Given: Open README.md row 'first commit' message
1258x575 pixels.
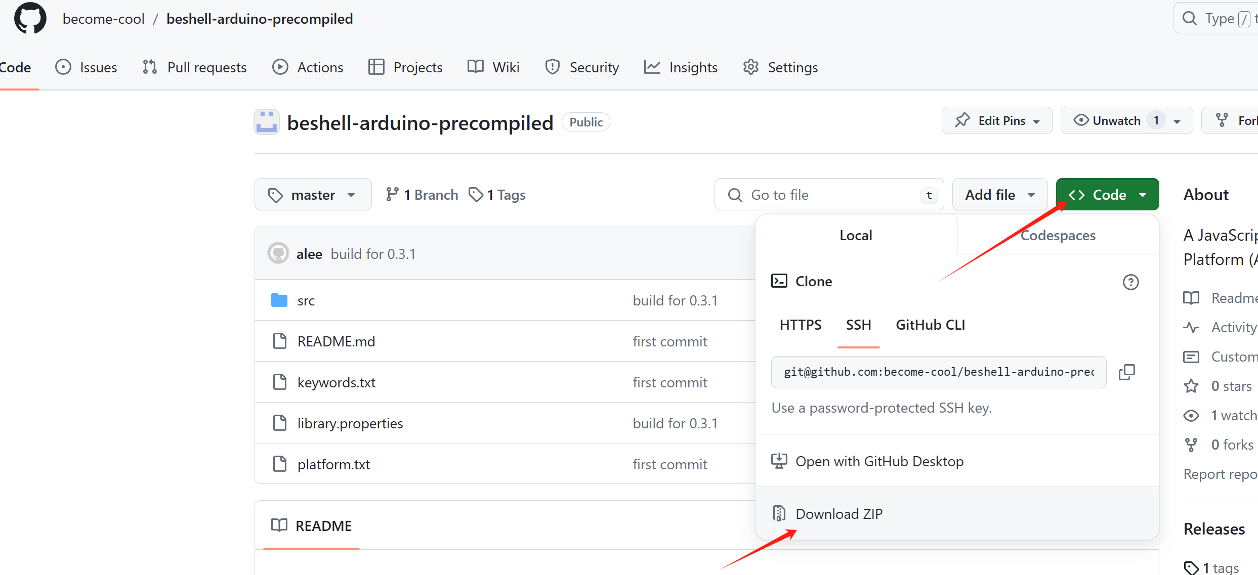Looking at the screenshot, I should point(669,341).
